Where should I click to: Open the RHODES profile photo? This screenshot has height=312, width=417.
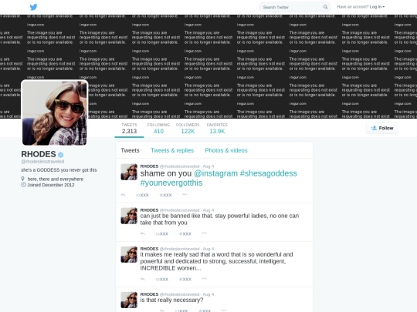(55, 113)
